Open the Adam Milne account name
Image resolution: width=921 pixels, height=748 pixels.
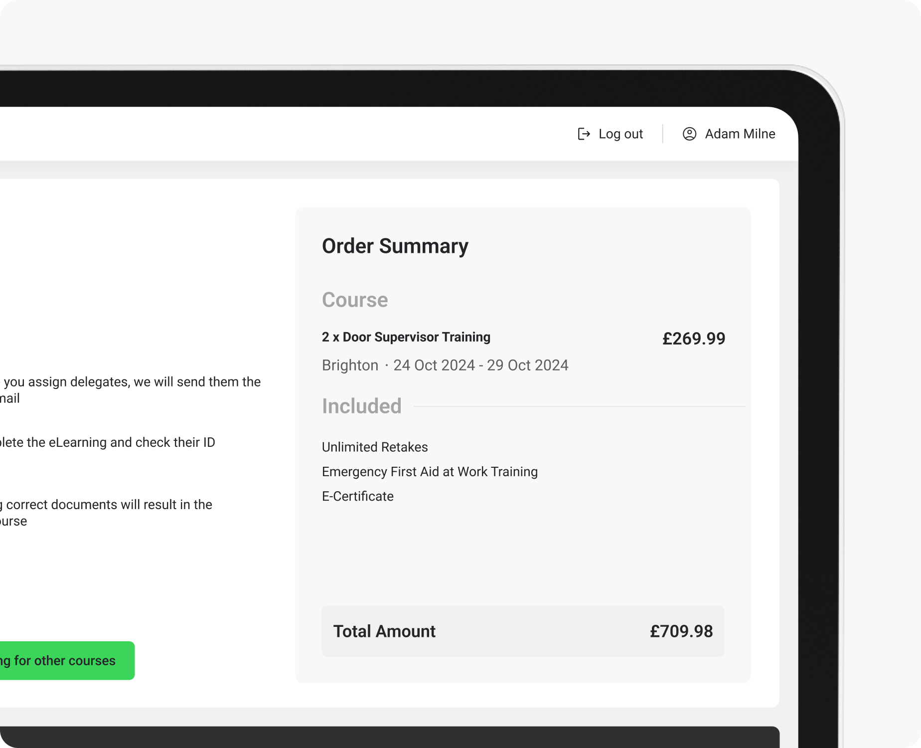(x=740, y=134)
